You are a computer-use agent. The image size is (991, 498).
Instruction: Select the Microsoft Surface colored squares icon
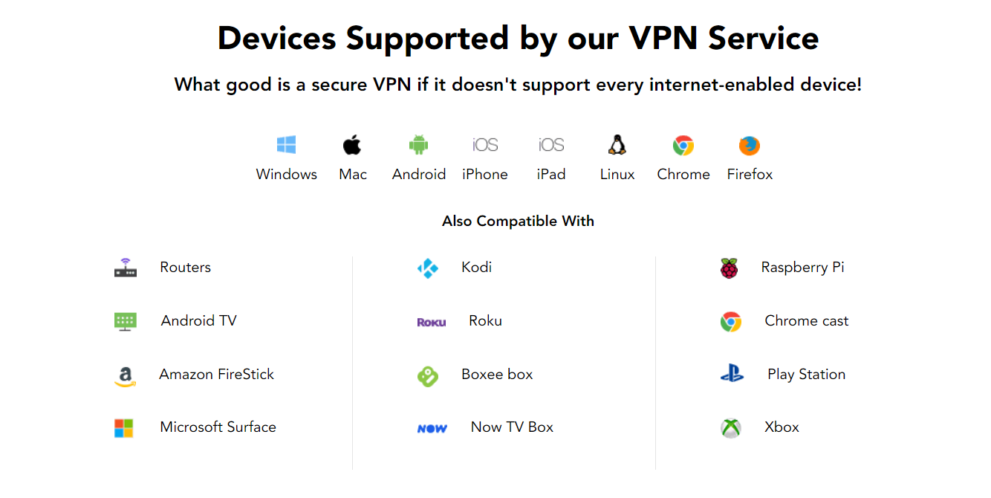(x=125, y=427)
